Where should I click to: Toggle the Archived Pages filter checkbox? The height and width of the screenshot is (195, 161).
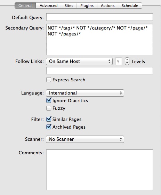[49, 127]
